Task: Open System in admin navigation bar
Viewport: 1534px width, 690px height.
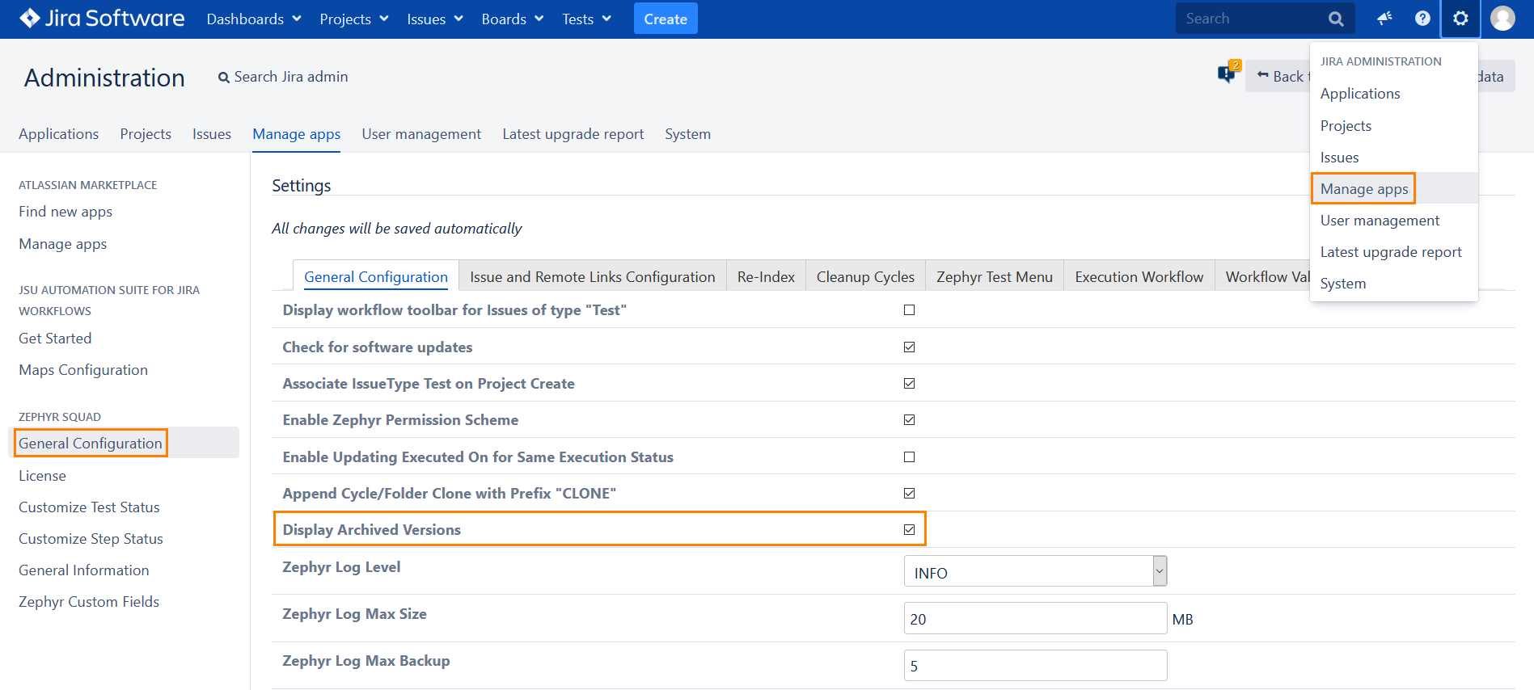Action: click(x=688, y=134)
